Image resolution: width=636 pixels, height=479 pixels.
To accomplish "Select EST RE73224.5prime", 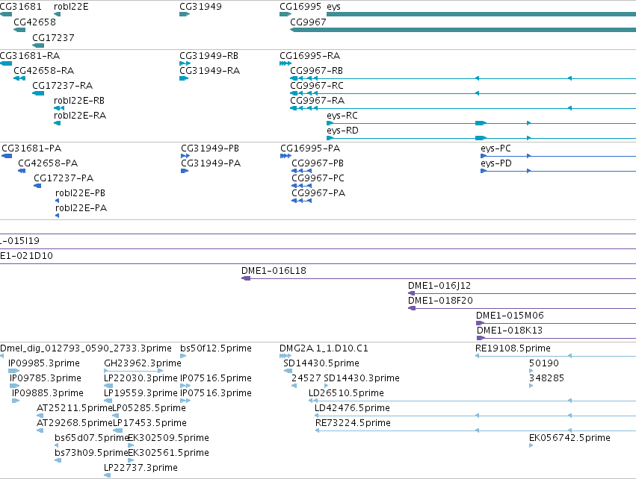I will [353, 423].
